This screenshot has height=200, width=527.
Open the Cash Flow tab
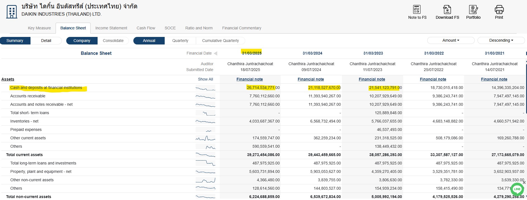146,28
